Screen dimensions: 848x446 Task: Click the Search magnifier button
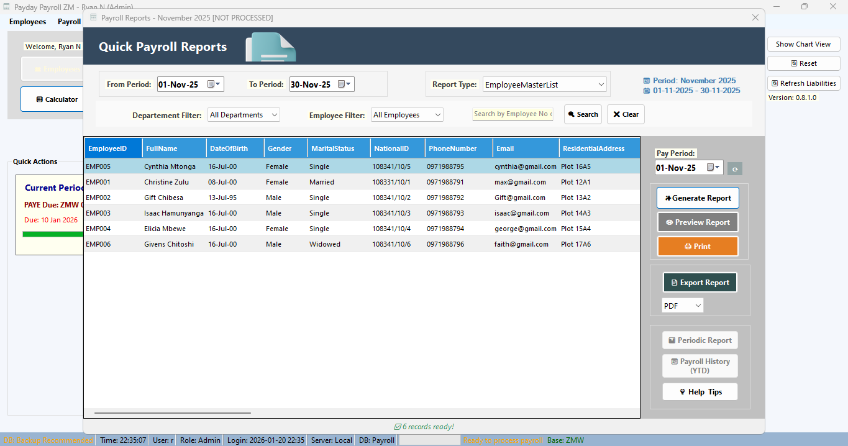coord(582,114)
